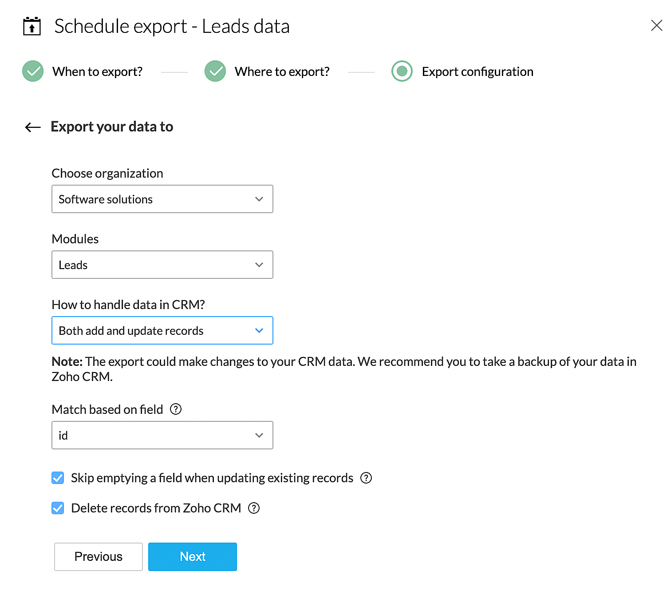Expand the Match based on field dropdown
The width and height of the screenshot is (663, 603).
click(162, 435)
